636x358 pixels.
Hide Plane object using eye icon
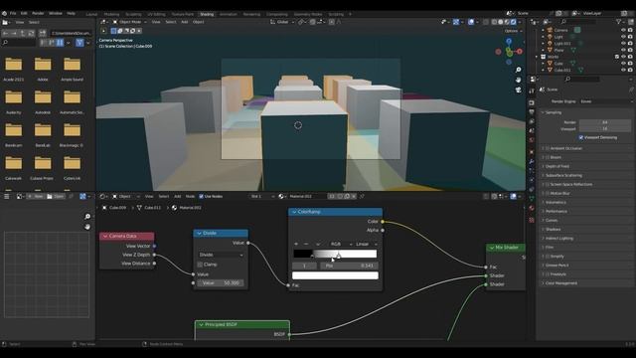tap(623, 50)
